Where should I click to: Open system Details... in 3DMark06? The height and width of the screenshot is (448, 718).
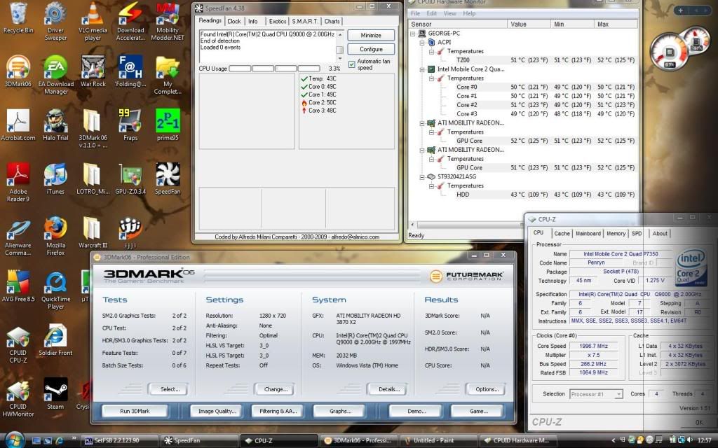coord(388,389)
